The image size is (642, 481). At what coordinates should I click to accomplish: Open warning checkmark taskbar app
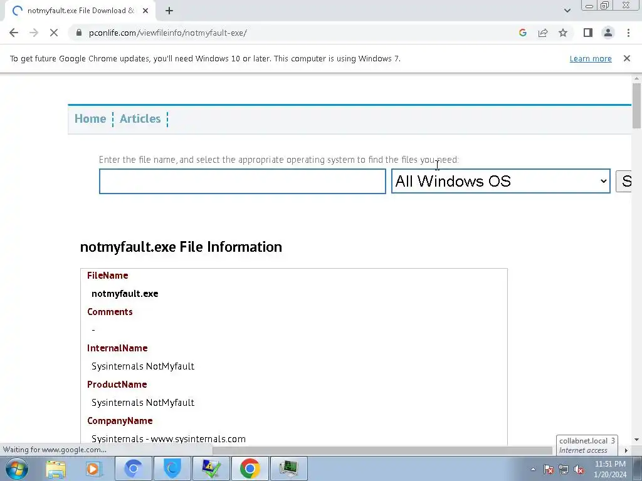click(x=211, y=468)
